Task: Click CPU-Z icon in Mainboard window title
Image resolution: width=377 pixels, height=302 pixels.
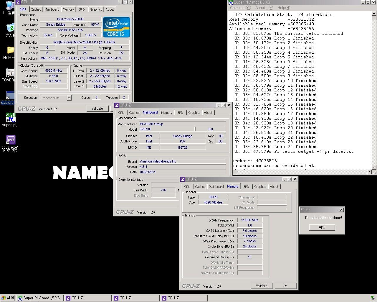Action: click(x=117, y=105)
